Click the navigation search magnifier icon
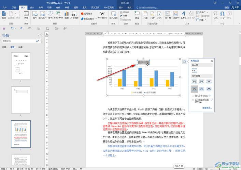The width and height of the screenshot is (241, 170). coord(37,41)
